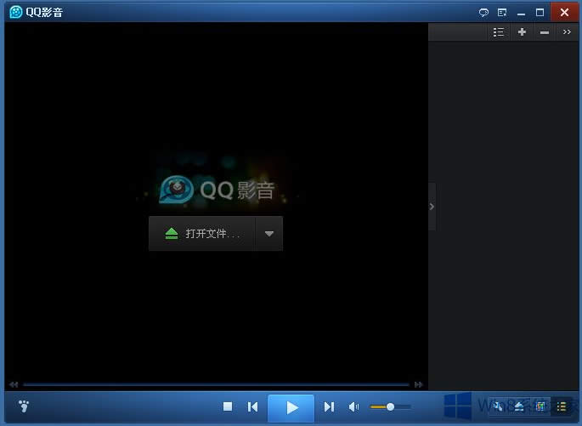Open dropdown arrow next to 打开文件
The image size is (582, 426).
click(x=269, y=233)
